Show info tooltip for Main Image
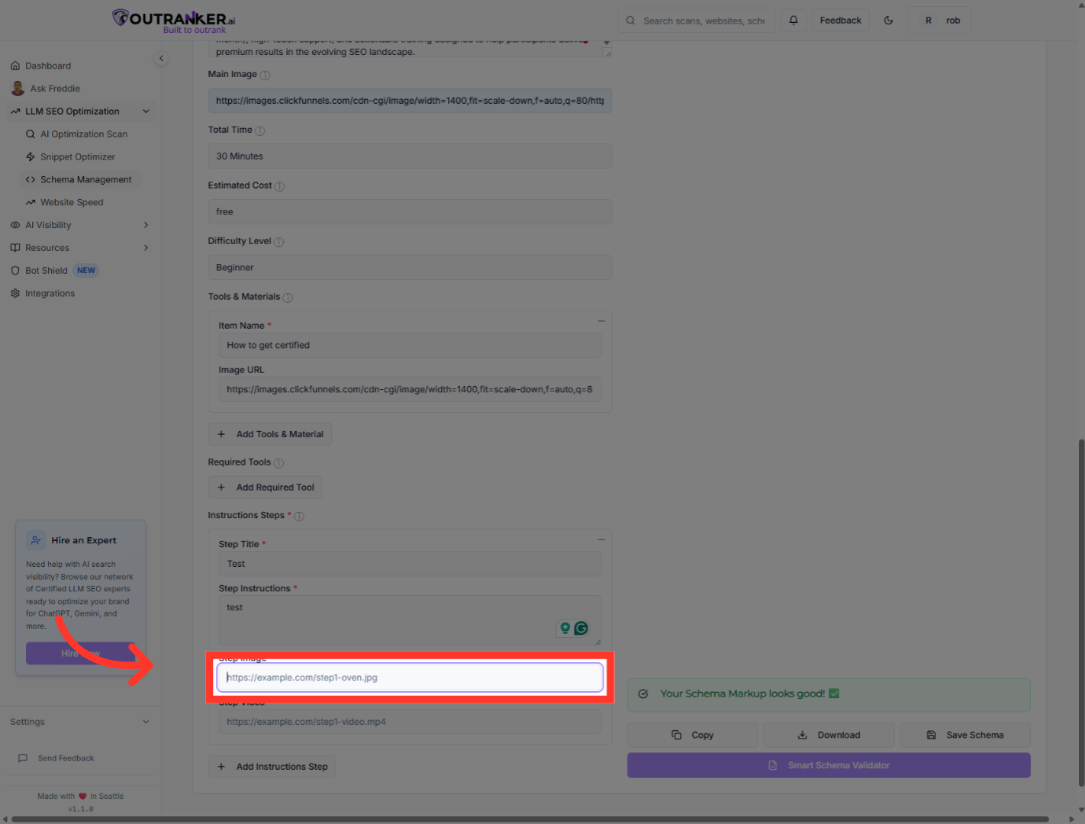Viewport: 1085px width, 824px height. 265,75
